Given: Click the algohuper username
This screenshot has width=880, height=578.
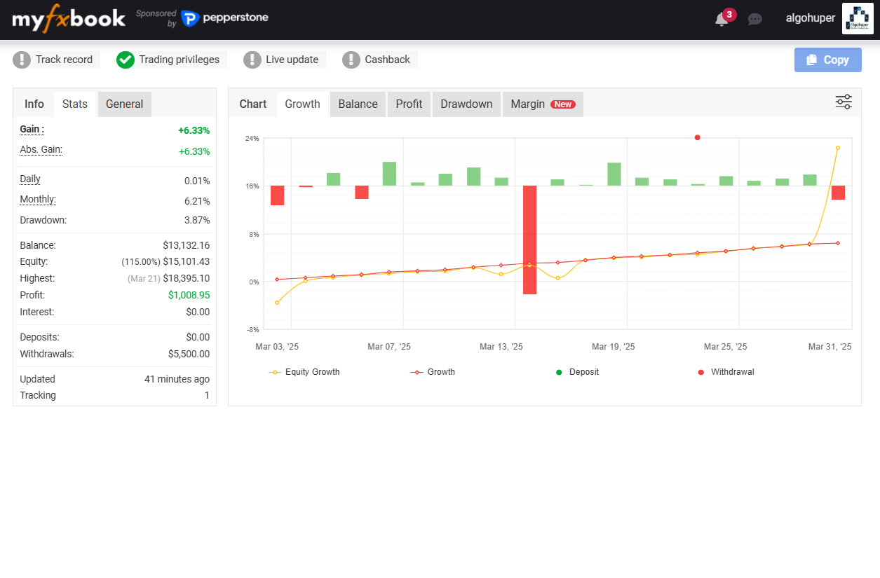Looking at the screenshot, I should [810, 19].
